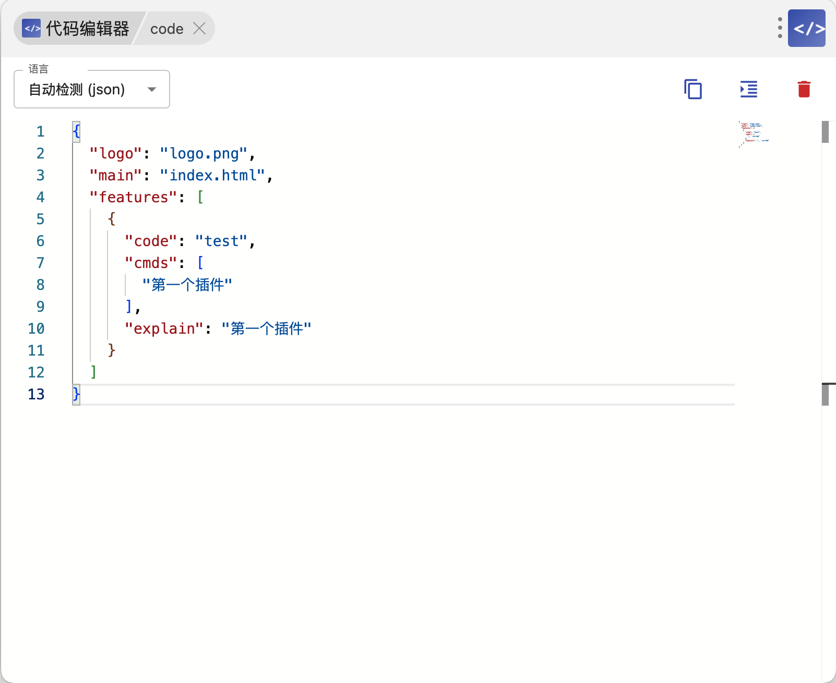Place cursor on "features" key
This screenshot has height=683, width=836.
134,197
